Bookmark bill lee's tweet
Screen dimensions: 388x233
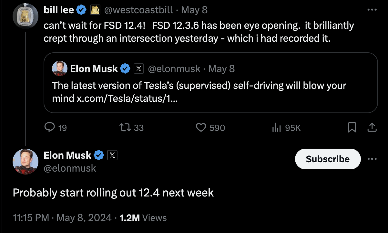pyautogui.click(x=352, y=128)
